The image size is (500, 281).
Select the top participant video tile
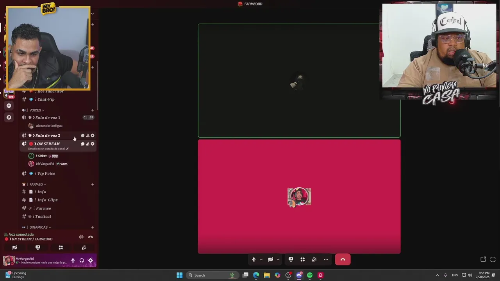299,81
